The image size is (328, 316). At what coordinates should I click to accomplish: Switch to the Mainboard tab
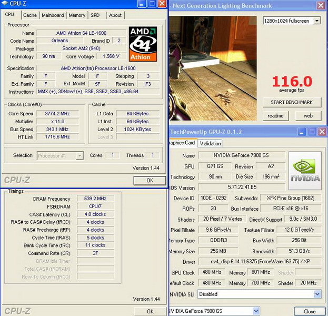coord(53,15)
